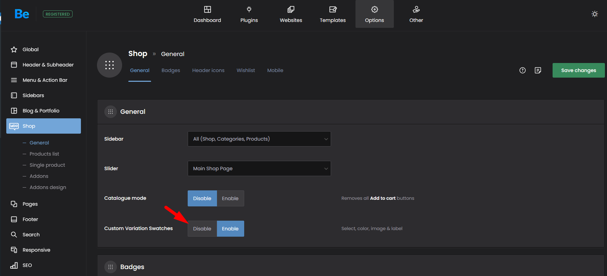Click the Save changes button
607x276 pixels.
[x=579, y=70]
